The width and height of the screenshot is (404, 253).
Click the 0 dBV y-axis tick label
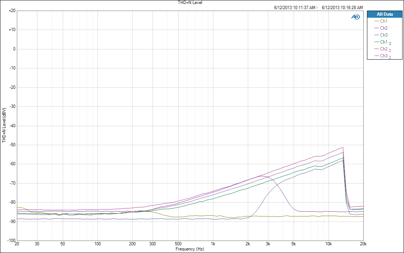point(14,49)
